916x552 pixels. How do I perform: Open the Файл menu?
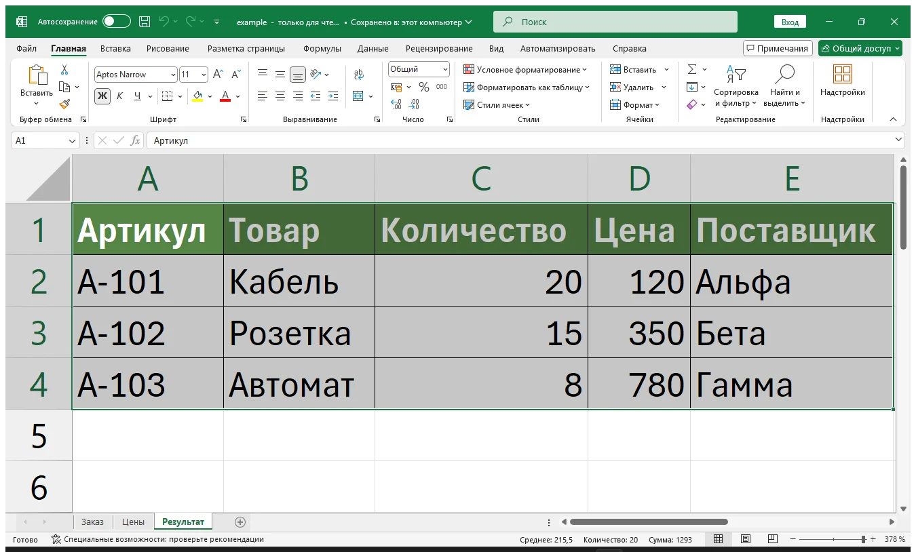[x=26, y=48]
